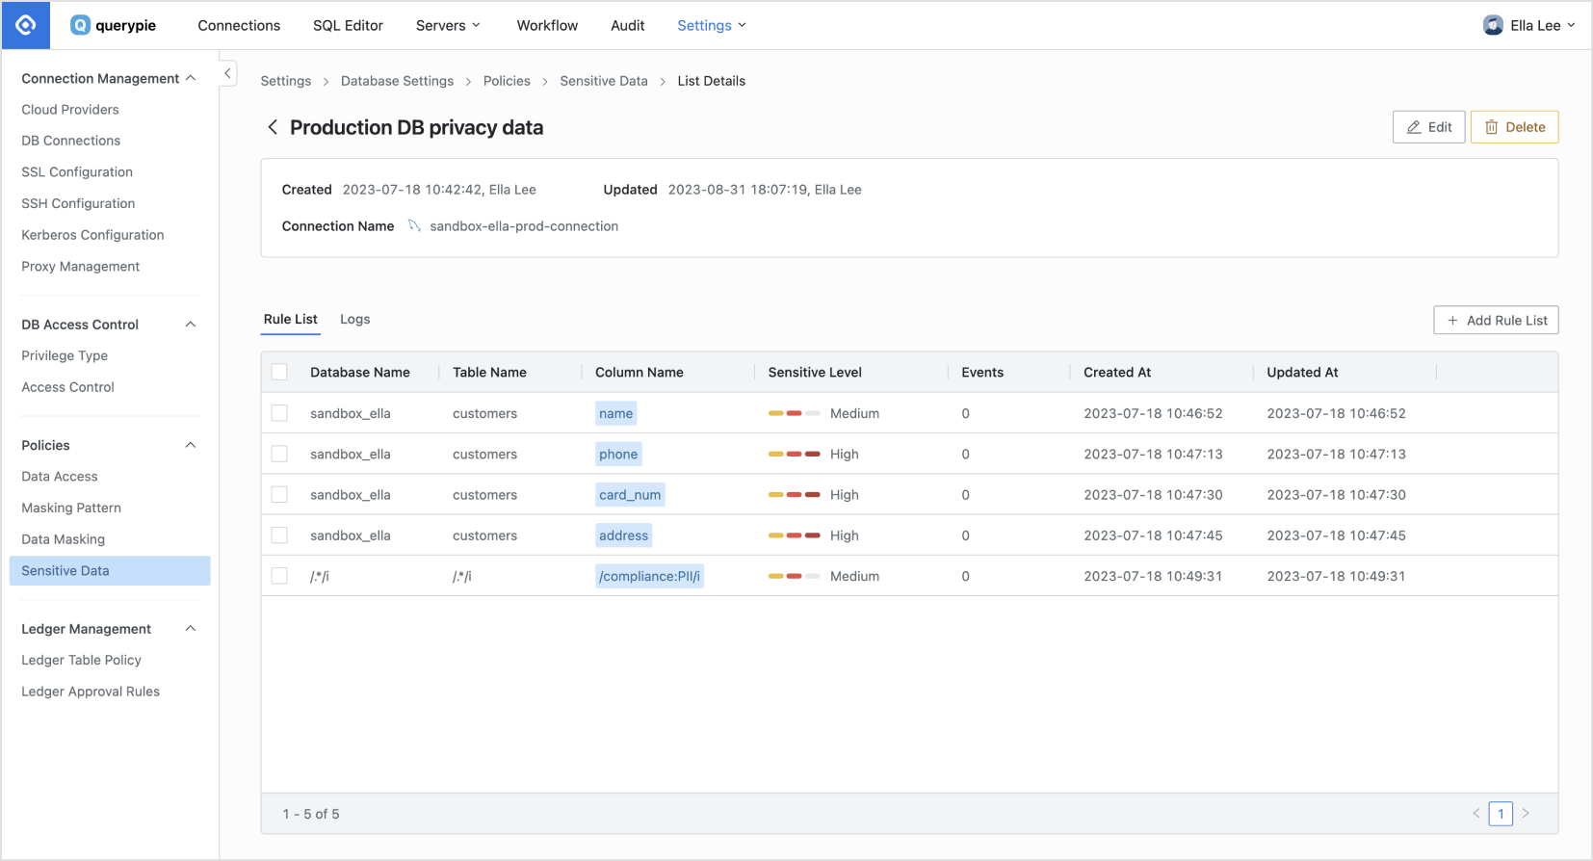Open SQL Editor in top navigation

pyautogui.click(x=348, y=25)
